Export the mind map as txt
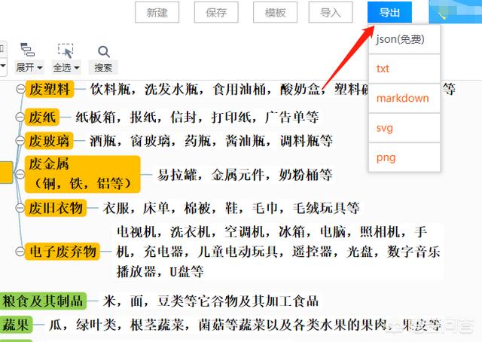The height and width of the screenshot is (342, 482). point(383,69)
